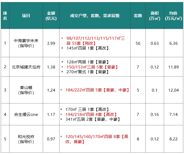The image size is (184, 154).
Task: Click rank number '4'
Action: tap(5, 114)
